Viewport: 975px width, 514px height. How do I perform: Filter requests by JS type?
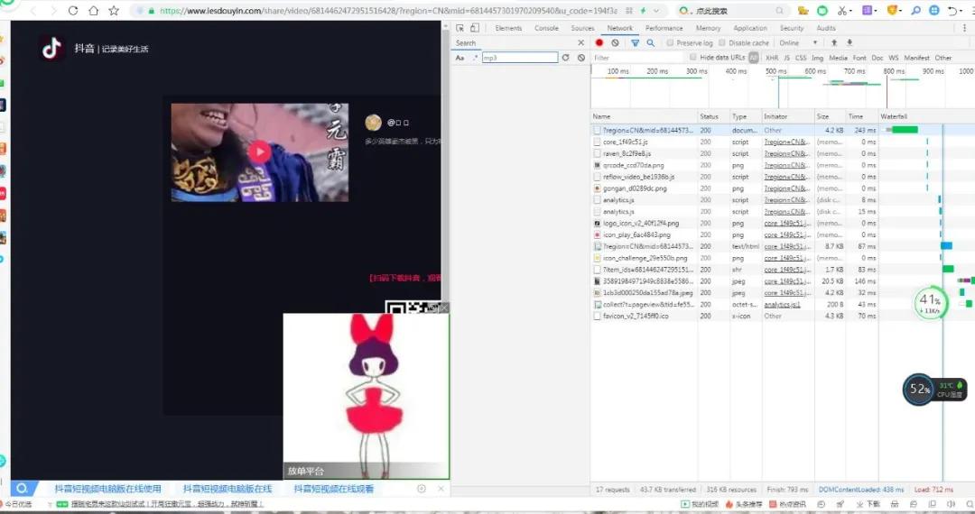(786, 58)
